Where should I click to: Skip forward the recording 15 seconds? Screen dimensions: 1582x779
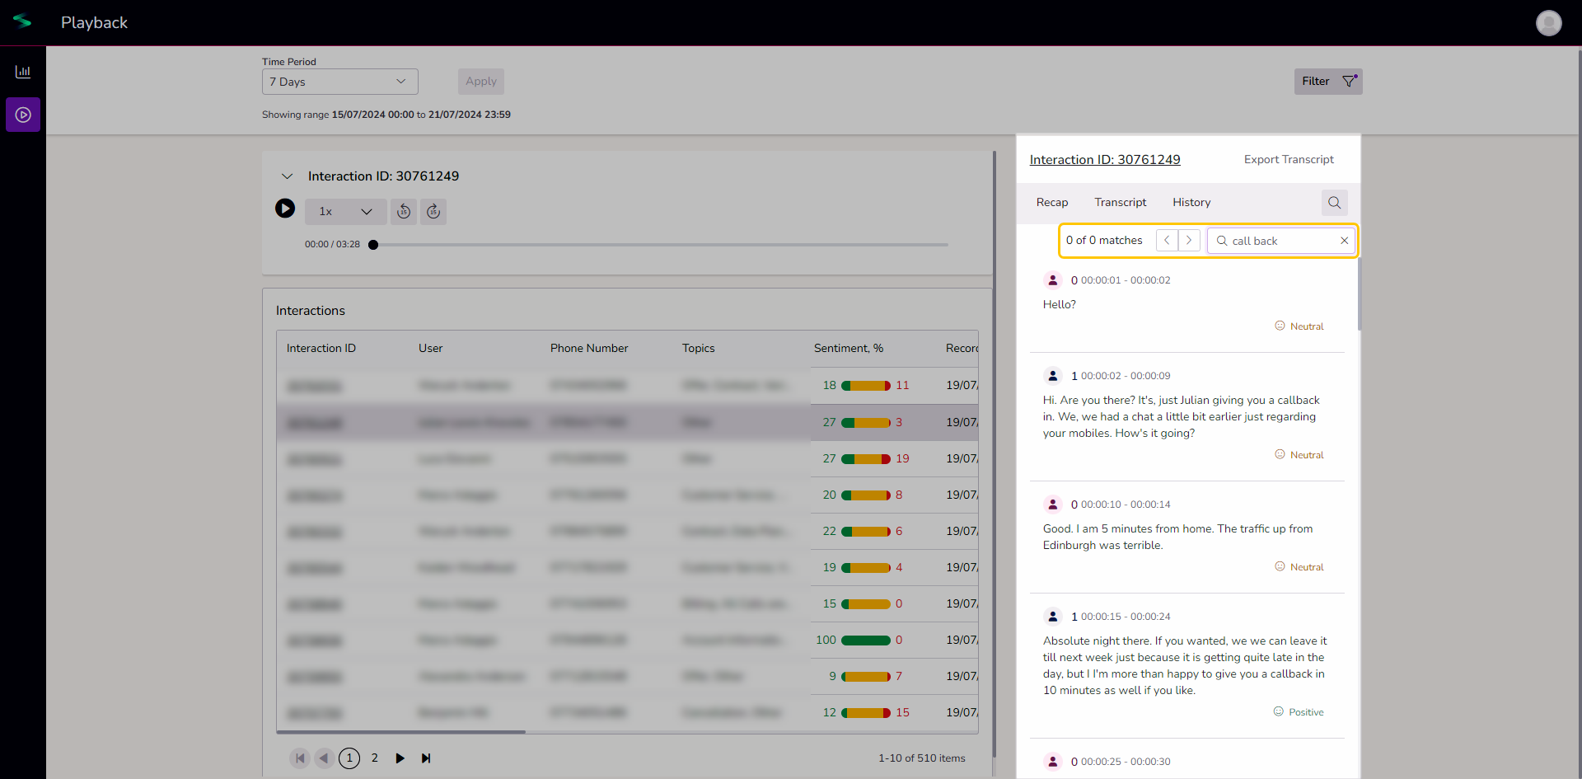pyautogui.click(x=433, y=212)
